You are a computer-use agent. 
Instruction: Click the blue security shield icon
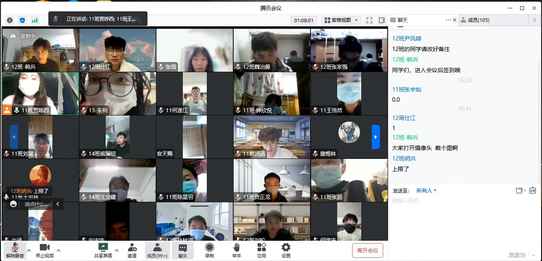(22, 20)
